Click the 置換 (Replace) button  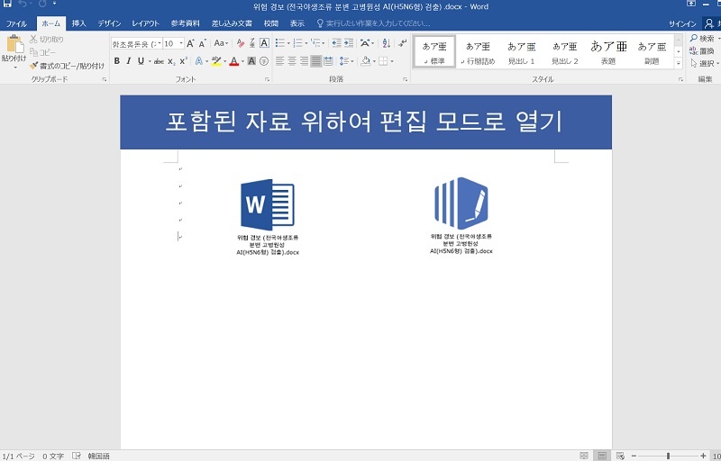click(705, 50)
